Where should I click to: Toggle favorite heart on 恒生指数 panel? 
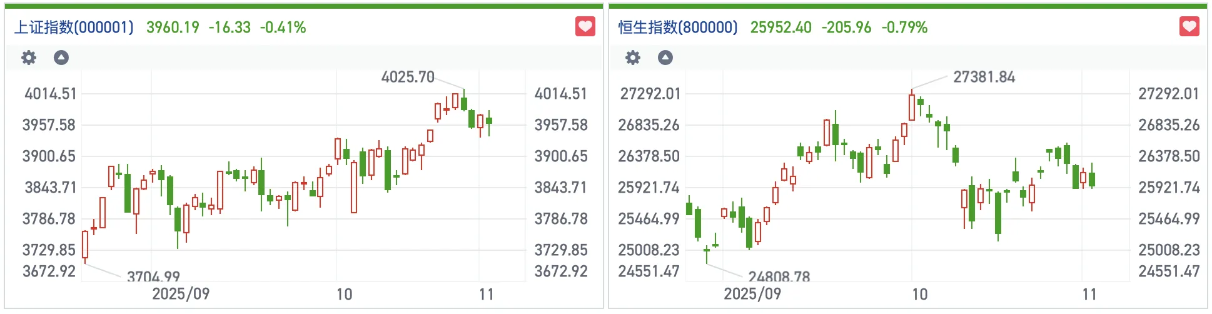(1189, 26)
